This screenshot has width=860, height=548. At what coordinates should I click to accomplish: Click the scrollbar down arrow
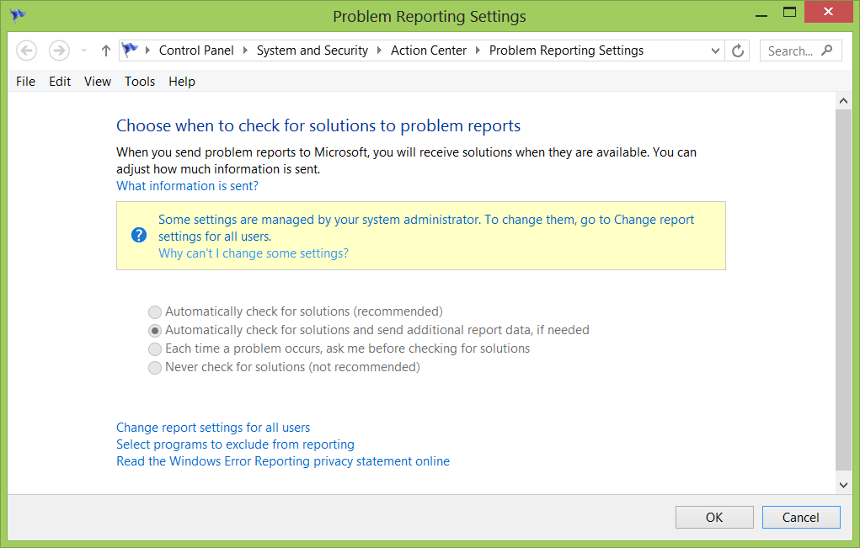(843, 485)
